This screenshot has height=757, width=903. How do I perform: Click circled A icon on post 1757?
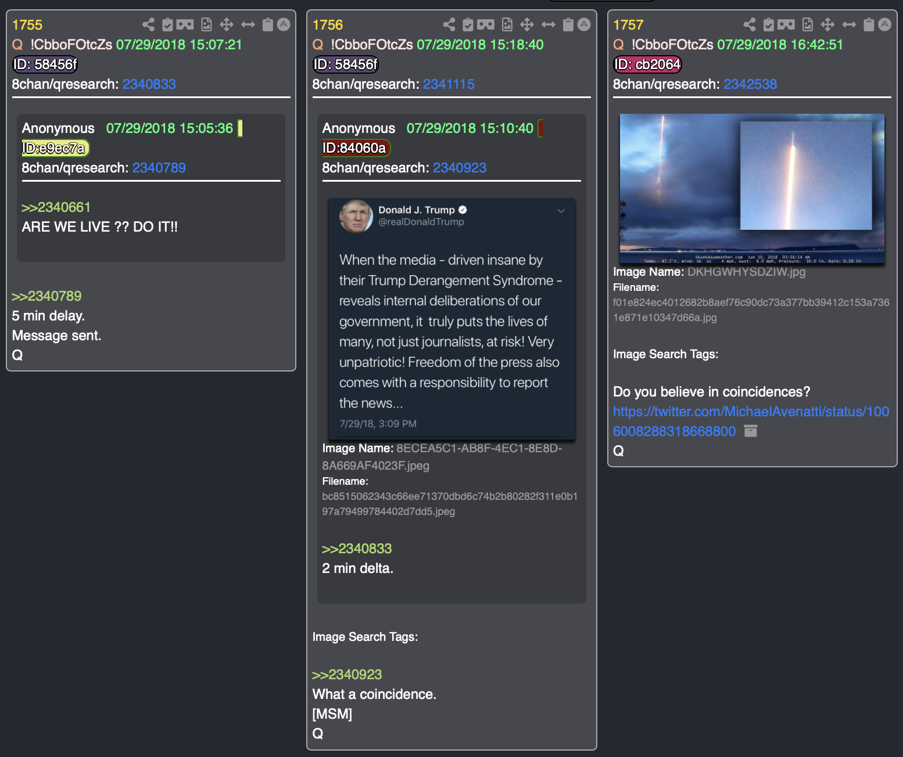pyautogui.click(x=884, y=24)
